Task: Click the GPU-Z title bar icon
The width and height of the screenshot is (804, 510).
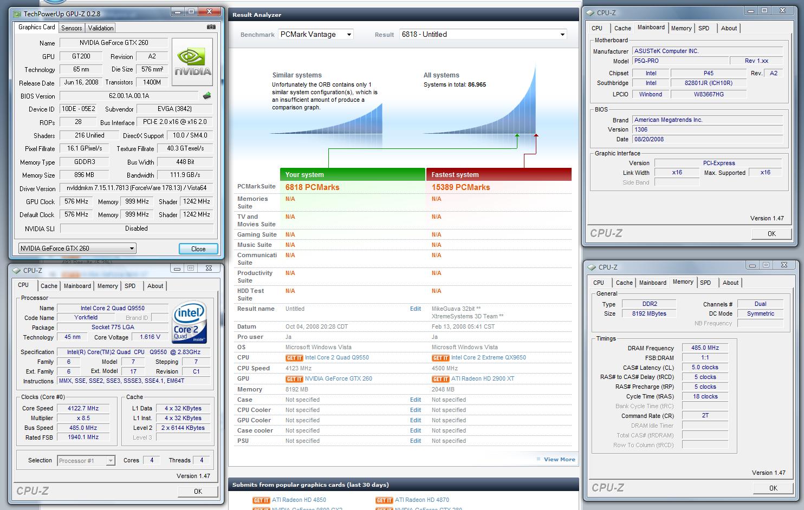Action: pos(18,14)
